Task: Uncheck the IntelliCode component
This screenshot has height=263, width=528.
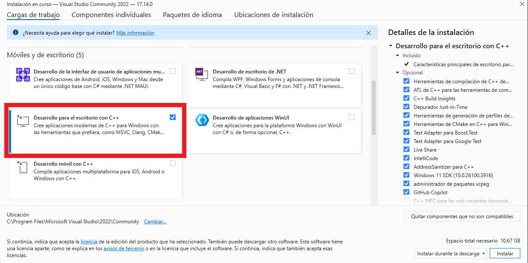Action: (406, 158)
